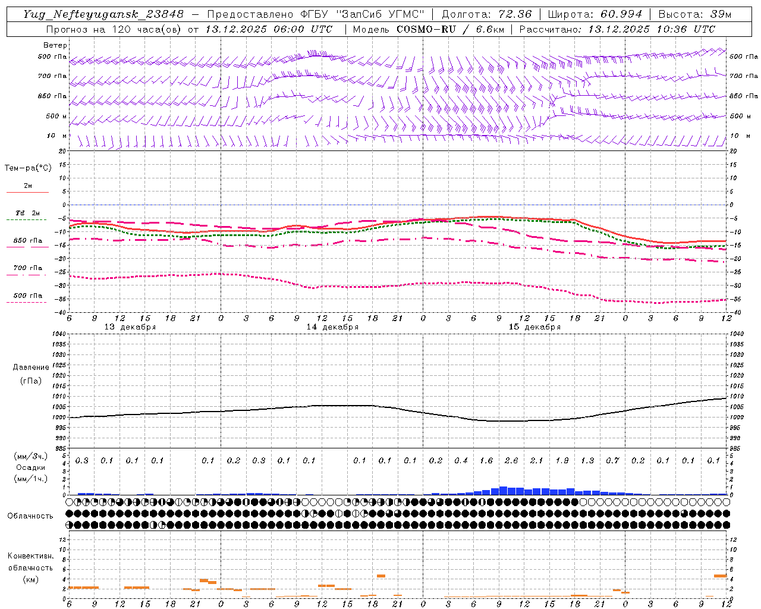Click the orange convective cloud bar near 4 km at right edge
The image size is (761, 609).
(721, 576)
